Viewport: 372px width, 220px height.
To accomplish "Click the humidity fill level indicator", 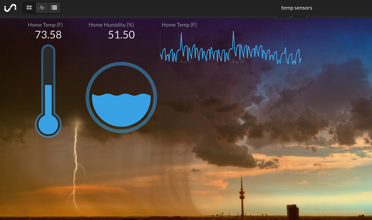I will (x=121, y=108).
